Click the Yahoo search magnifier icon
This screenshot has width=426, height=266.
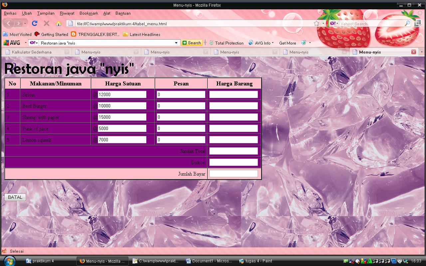407,24
